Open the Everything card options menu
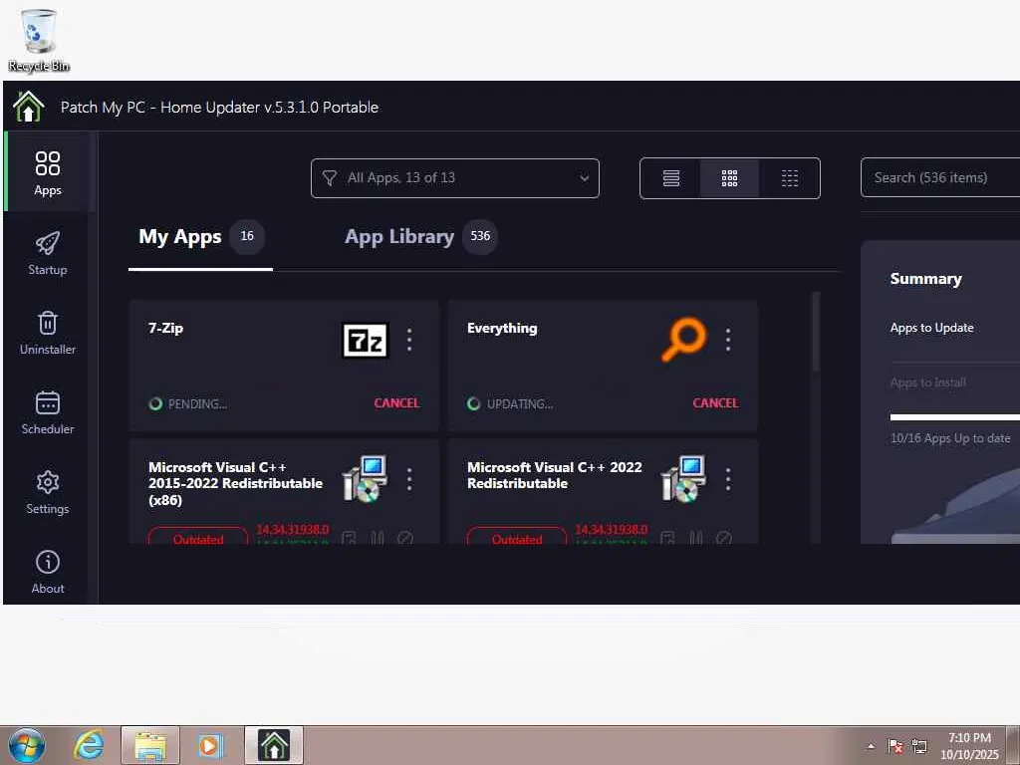The height and width of the screenshot is (765, 1020). 728,340
